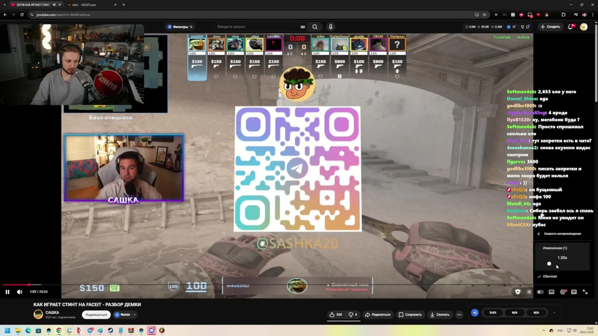Go back from playback speed menu
The image size is (598, 336).
(x=539, y=234)
